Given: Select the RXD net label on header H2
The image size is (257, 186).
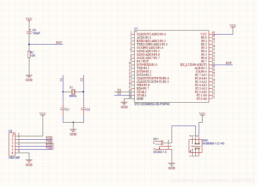Looking at the screenshot, I should pos(49,137).
